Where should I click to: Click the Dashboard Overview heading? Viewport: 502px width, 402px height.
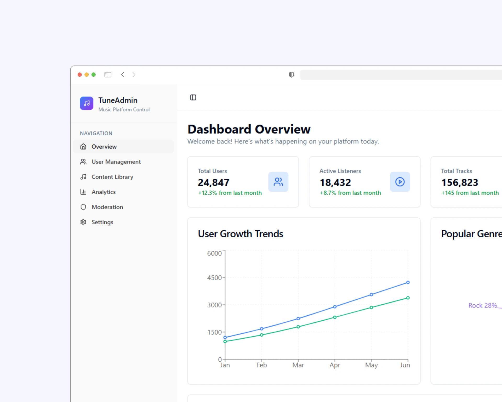coord(249,129)
